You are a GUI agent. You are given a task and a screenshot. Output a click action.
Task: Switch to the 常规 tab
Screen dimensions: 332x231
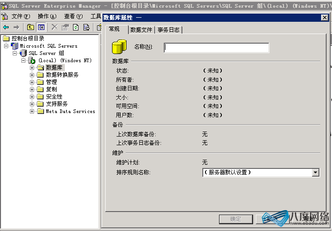pos(114,29)
